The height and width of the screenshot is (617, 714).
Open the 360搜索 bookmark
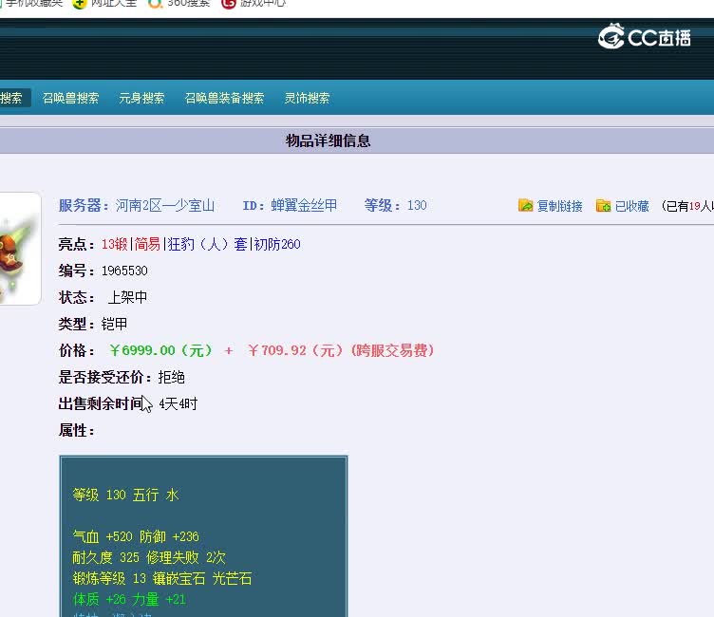(189, 4)
